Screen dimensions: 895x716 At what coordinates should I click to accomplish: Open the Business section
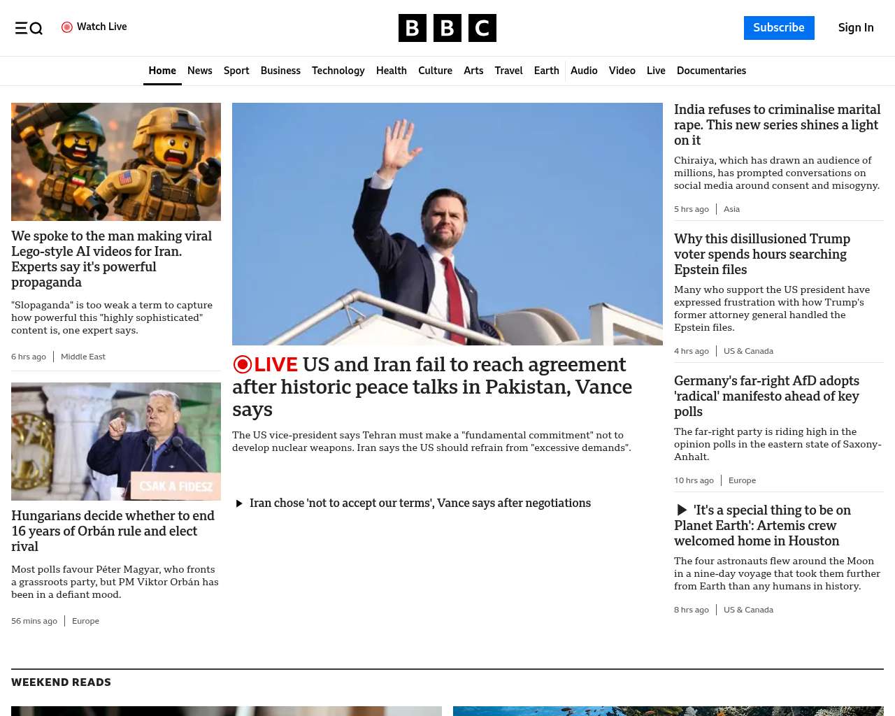point(280,71)
